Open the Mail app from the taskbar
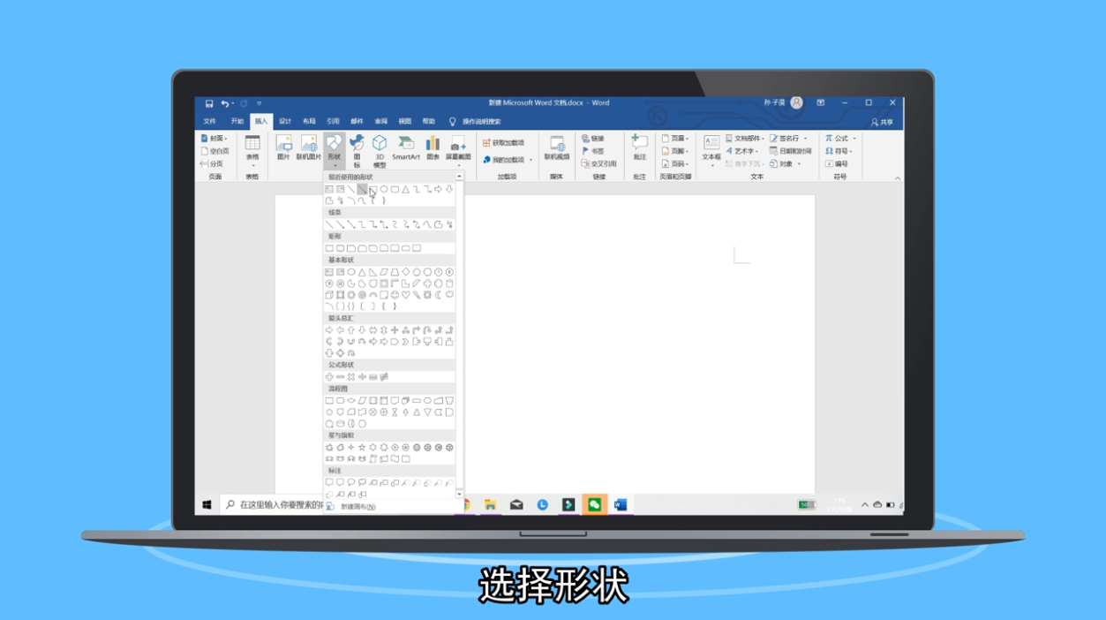This screenshot has height=620, width=1106. tap(516, 505)
